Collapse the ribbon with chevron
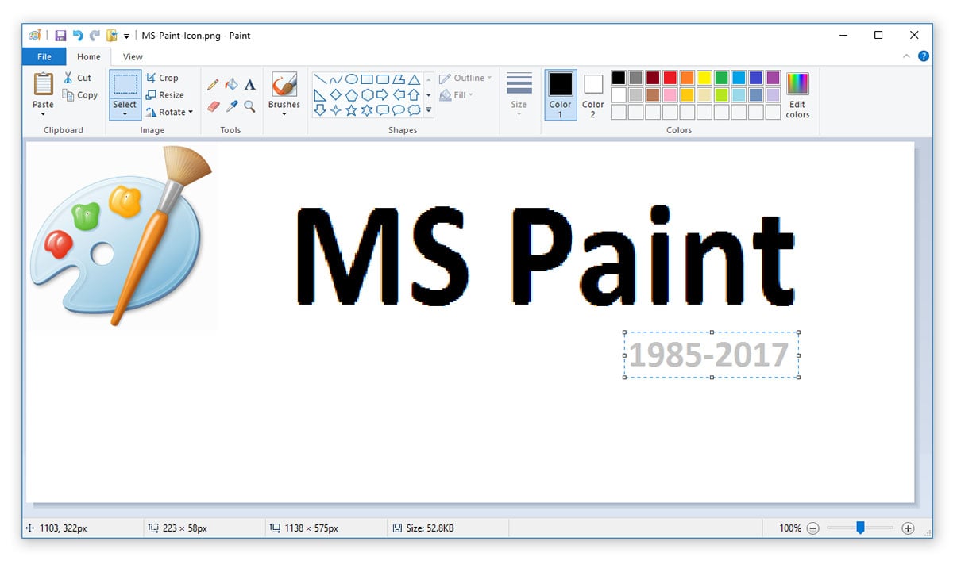 [907, 56]
